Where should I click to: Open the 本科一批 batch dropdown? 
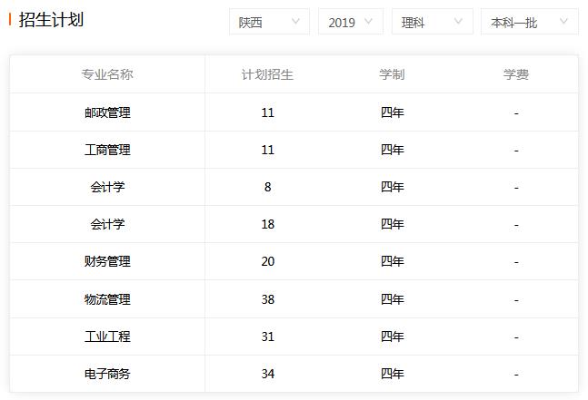[x=530, y=22]
